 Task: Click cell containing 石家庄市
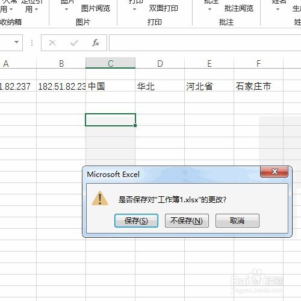click(259, 86)
